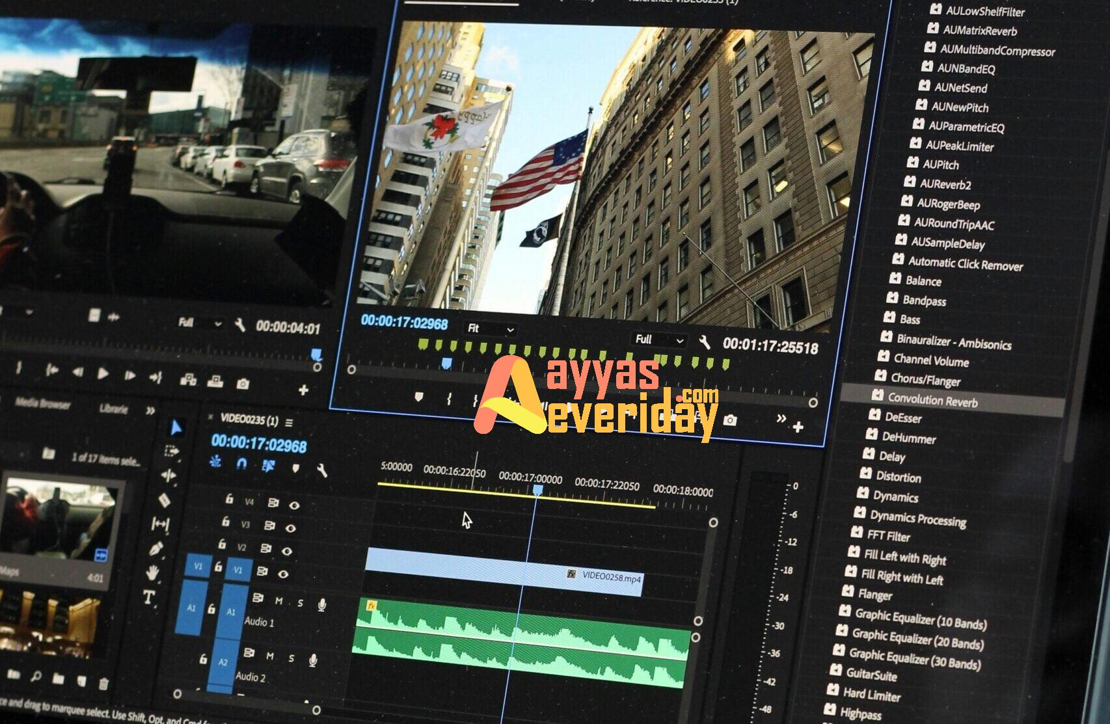Open Program monitor button editor plus
Image resolution: width=1110 pixels, height=724 pixels.
[x=798, y=427]
